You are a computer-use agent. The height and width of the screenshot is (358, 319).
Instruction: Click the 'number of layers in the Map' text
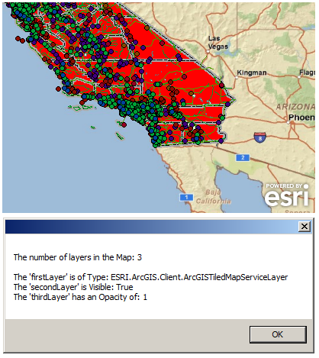click(x=78, y=257)
